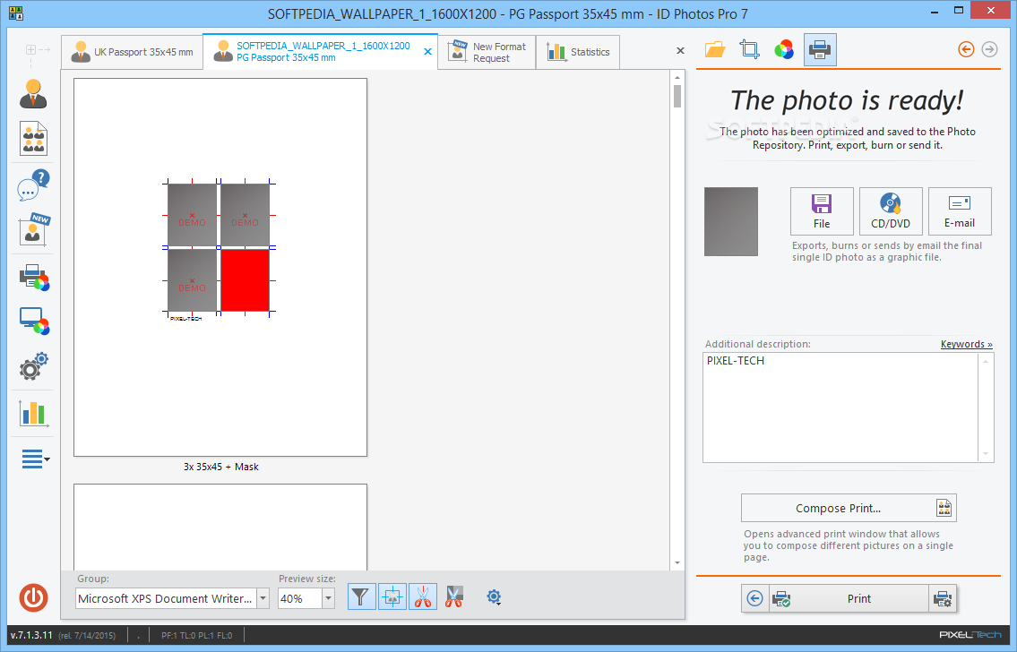Click the PIXEL-TECH logo in status bar
Screen dimensions: 1017x652
tap(970, 634)
